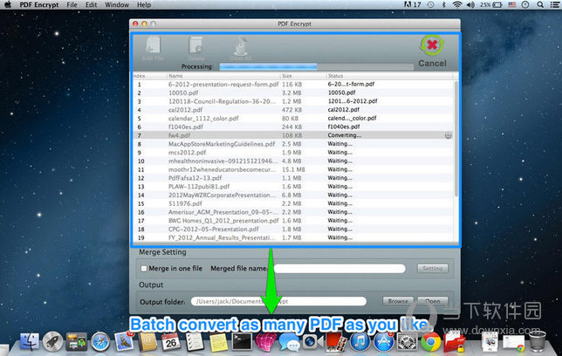Open Mission Control from the dock
Screen dimensions: 562x356
76,341
